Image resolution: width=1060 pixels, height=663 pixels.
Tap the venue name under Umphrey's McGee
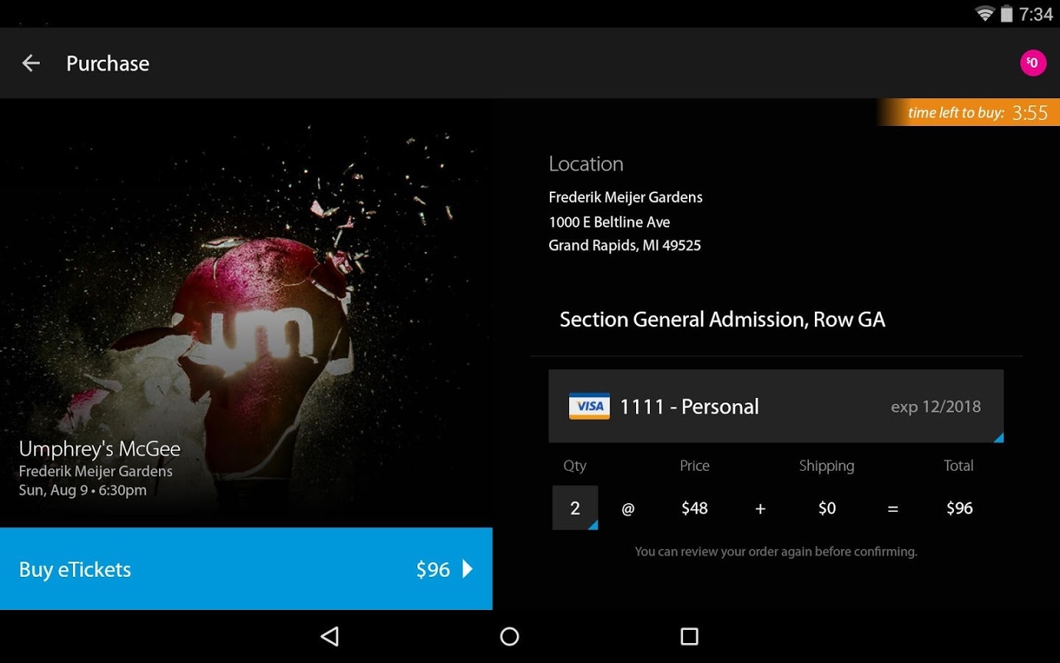click(x=96, y=471)
